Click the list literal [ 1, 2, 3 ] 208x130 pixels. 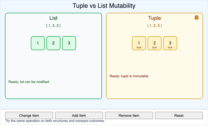(x=53, y=25)
